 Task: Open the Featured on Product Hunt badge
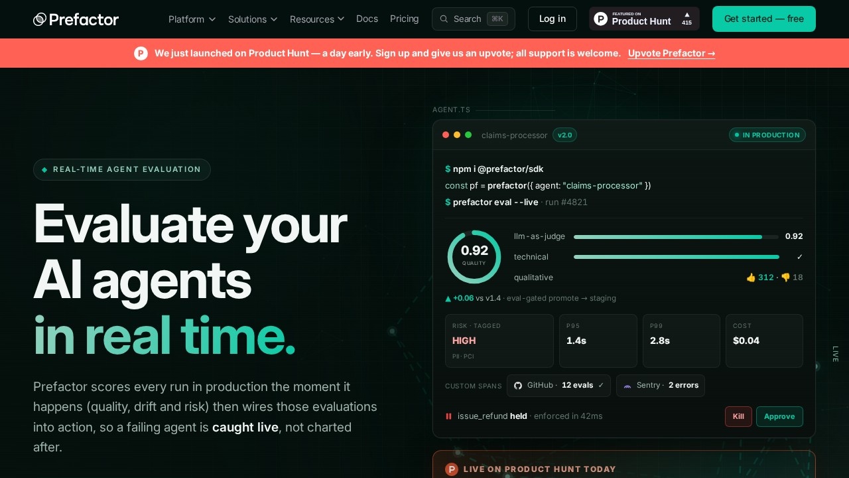click(644, 19)
